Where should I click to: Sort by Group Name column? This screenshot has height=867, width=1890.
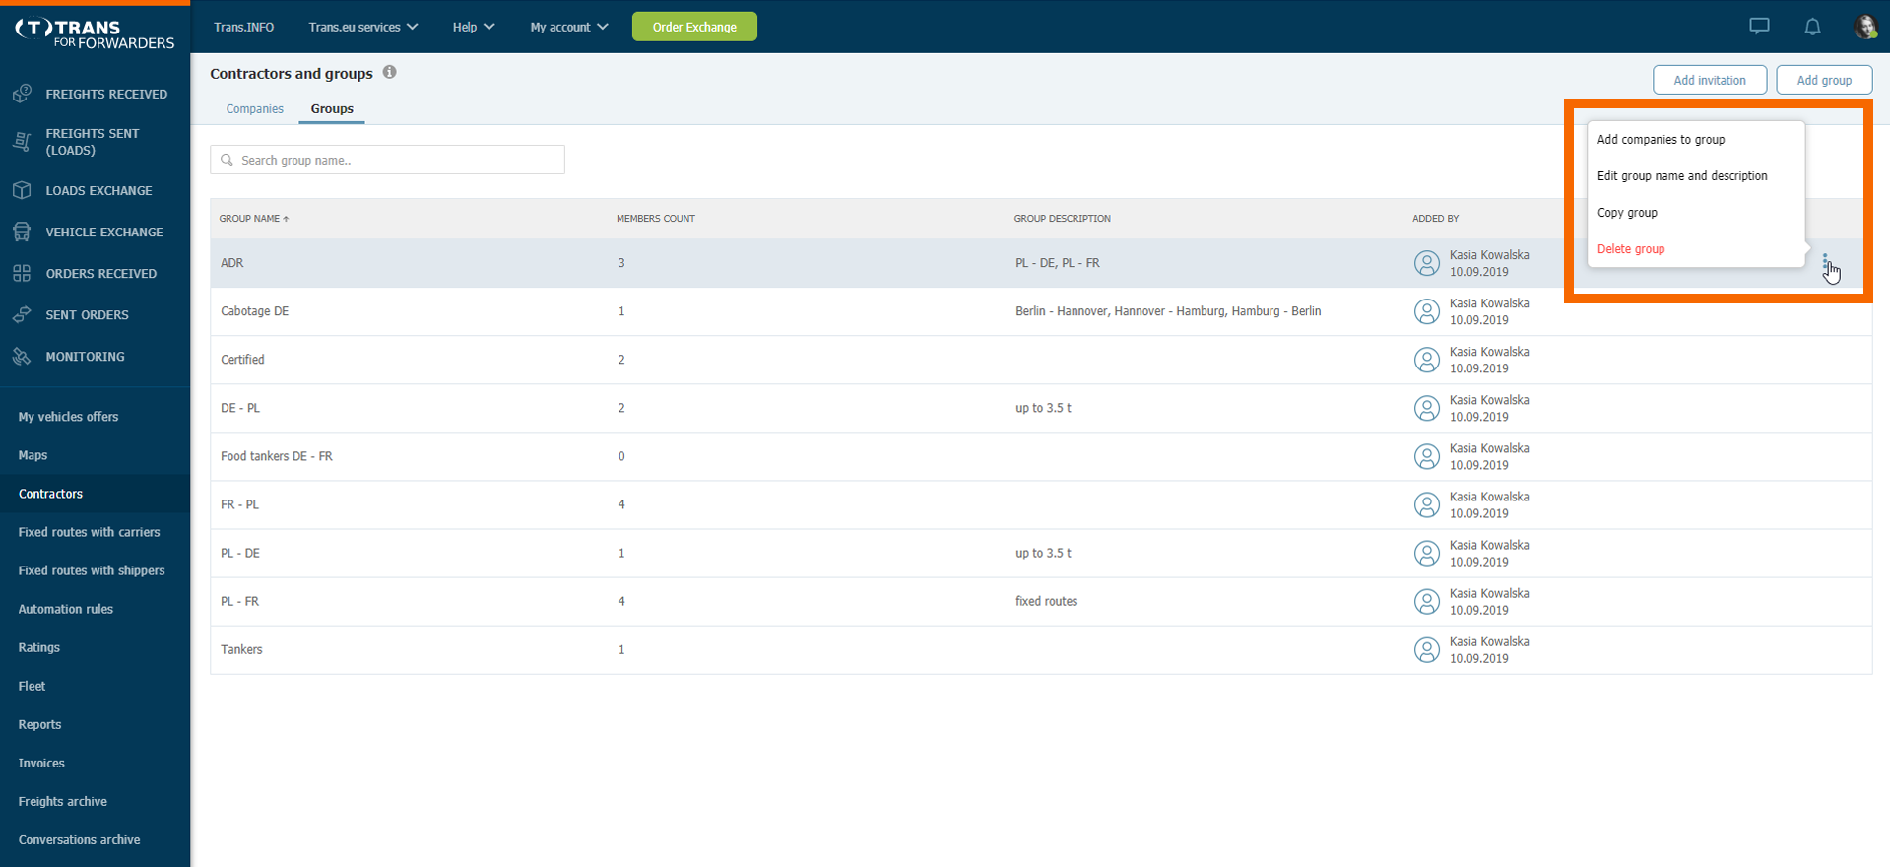[254, 218]
